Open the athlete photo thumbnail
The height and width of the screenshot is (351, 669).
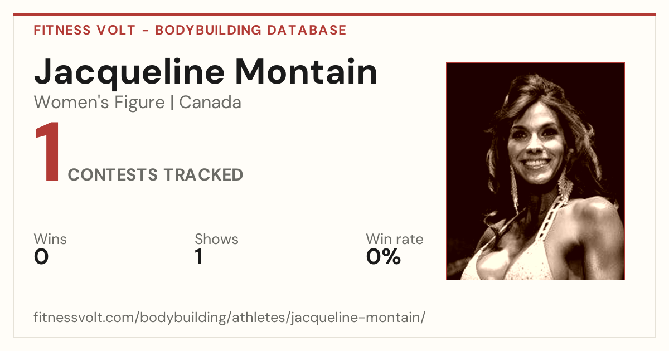point(535,171)
